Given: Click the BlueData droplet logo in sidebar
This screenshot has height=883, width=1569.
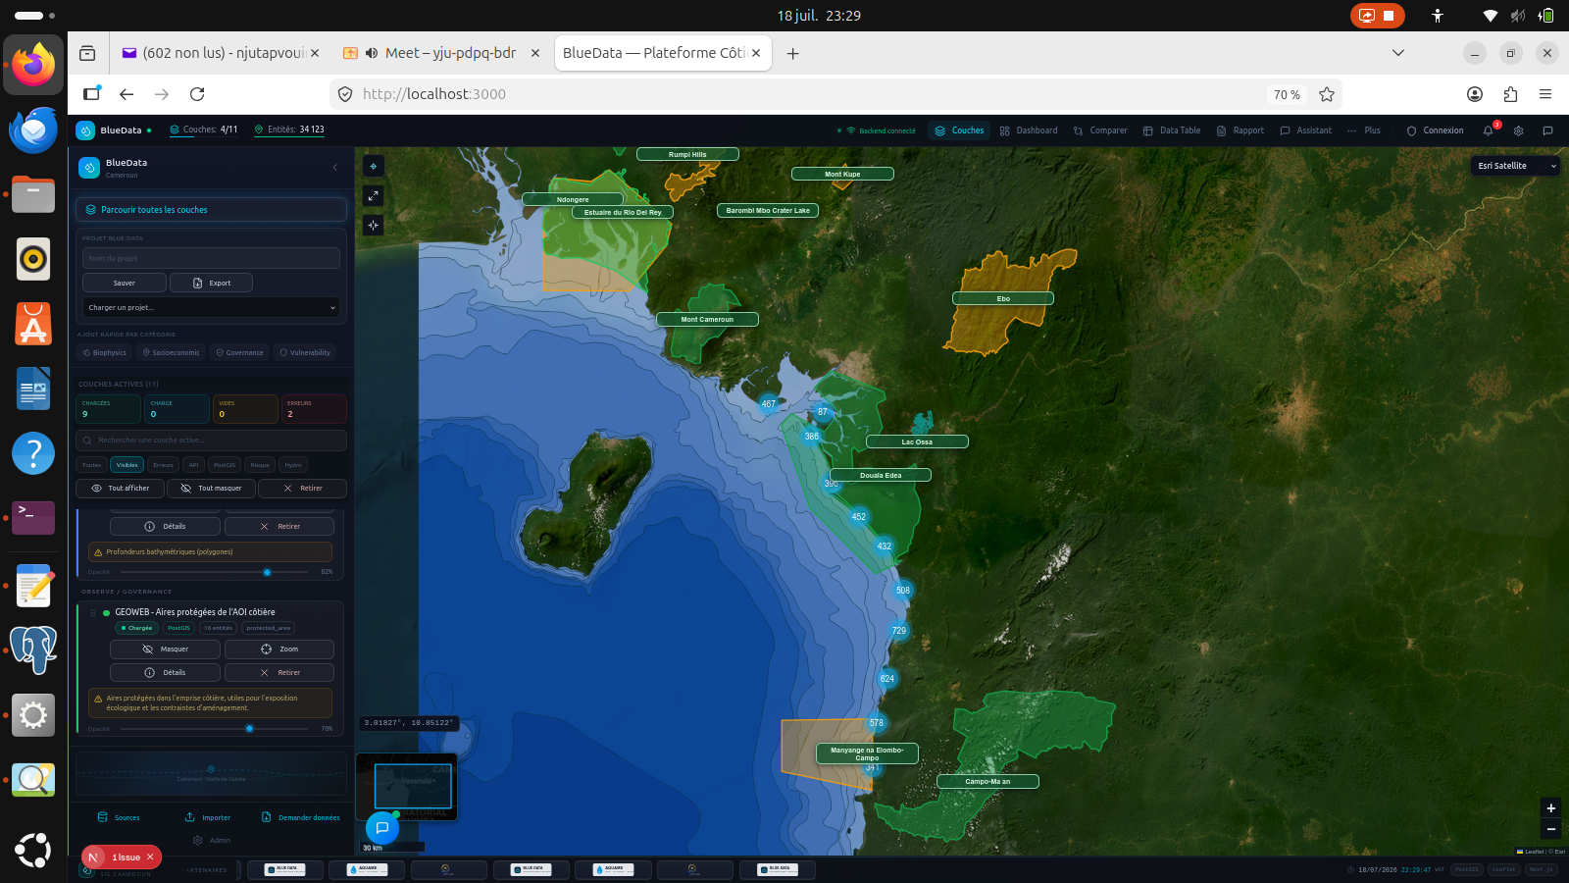Looking at the screenshot, I should [89, 168].
